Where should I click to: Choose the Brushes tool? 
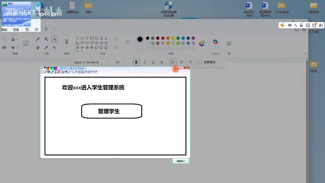point(67,42)
